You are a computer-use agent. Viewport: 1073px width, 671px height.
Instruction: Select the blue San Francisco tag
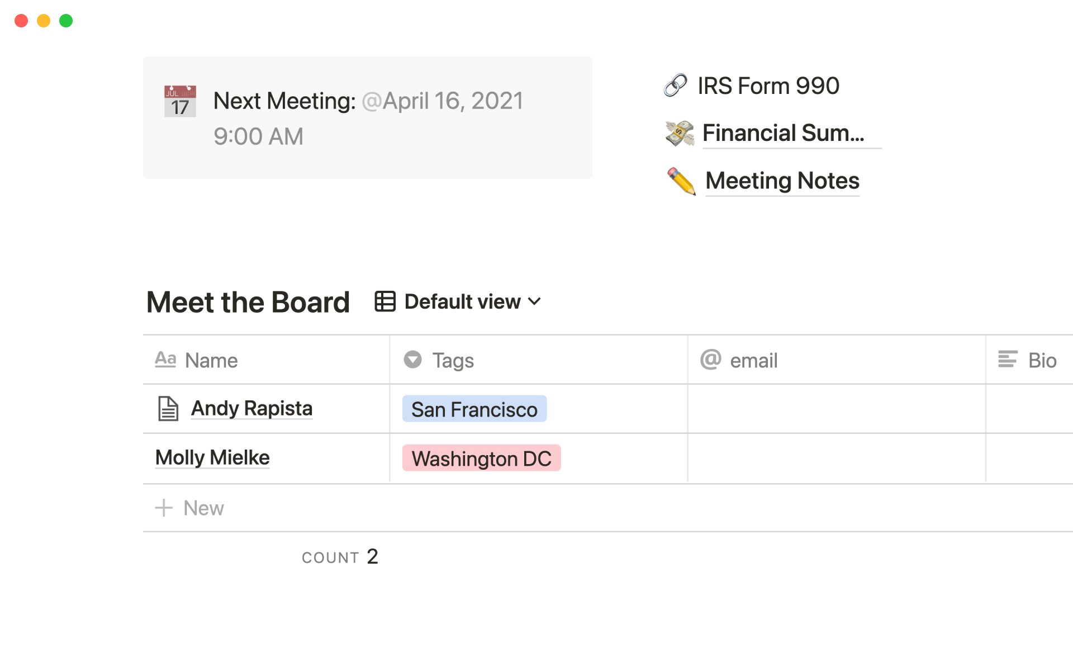[474, 409]
